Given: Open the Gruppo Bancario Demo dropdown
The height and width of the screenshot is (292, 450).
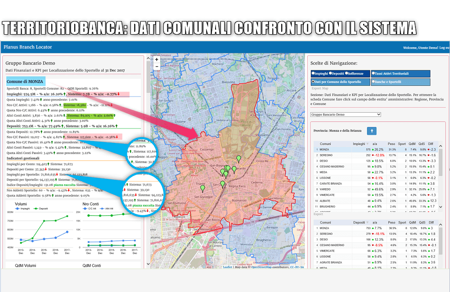Looking at the screenshot, I should (346, 115).
